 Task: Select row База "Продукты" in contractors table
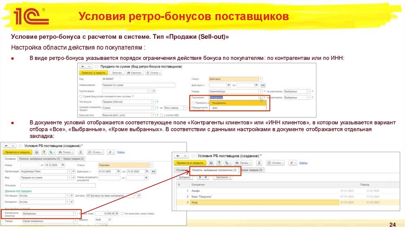[x=288, y=197]
